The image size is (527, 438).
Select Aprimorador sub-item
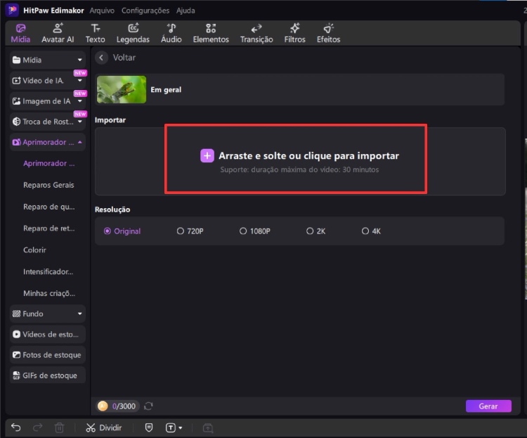[49, 163]
